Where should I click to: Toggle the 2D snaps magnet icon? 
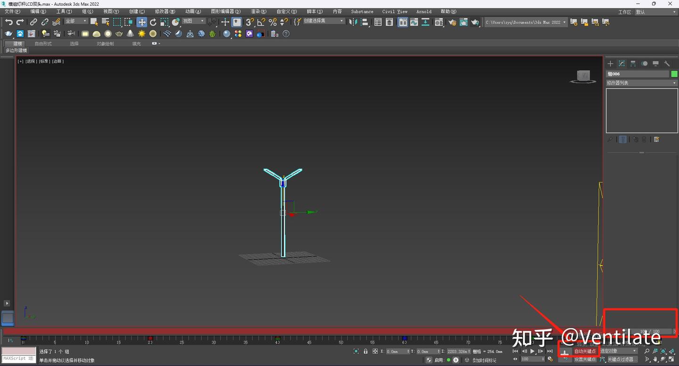pyautogui.click(x=249, y=21)
